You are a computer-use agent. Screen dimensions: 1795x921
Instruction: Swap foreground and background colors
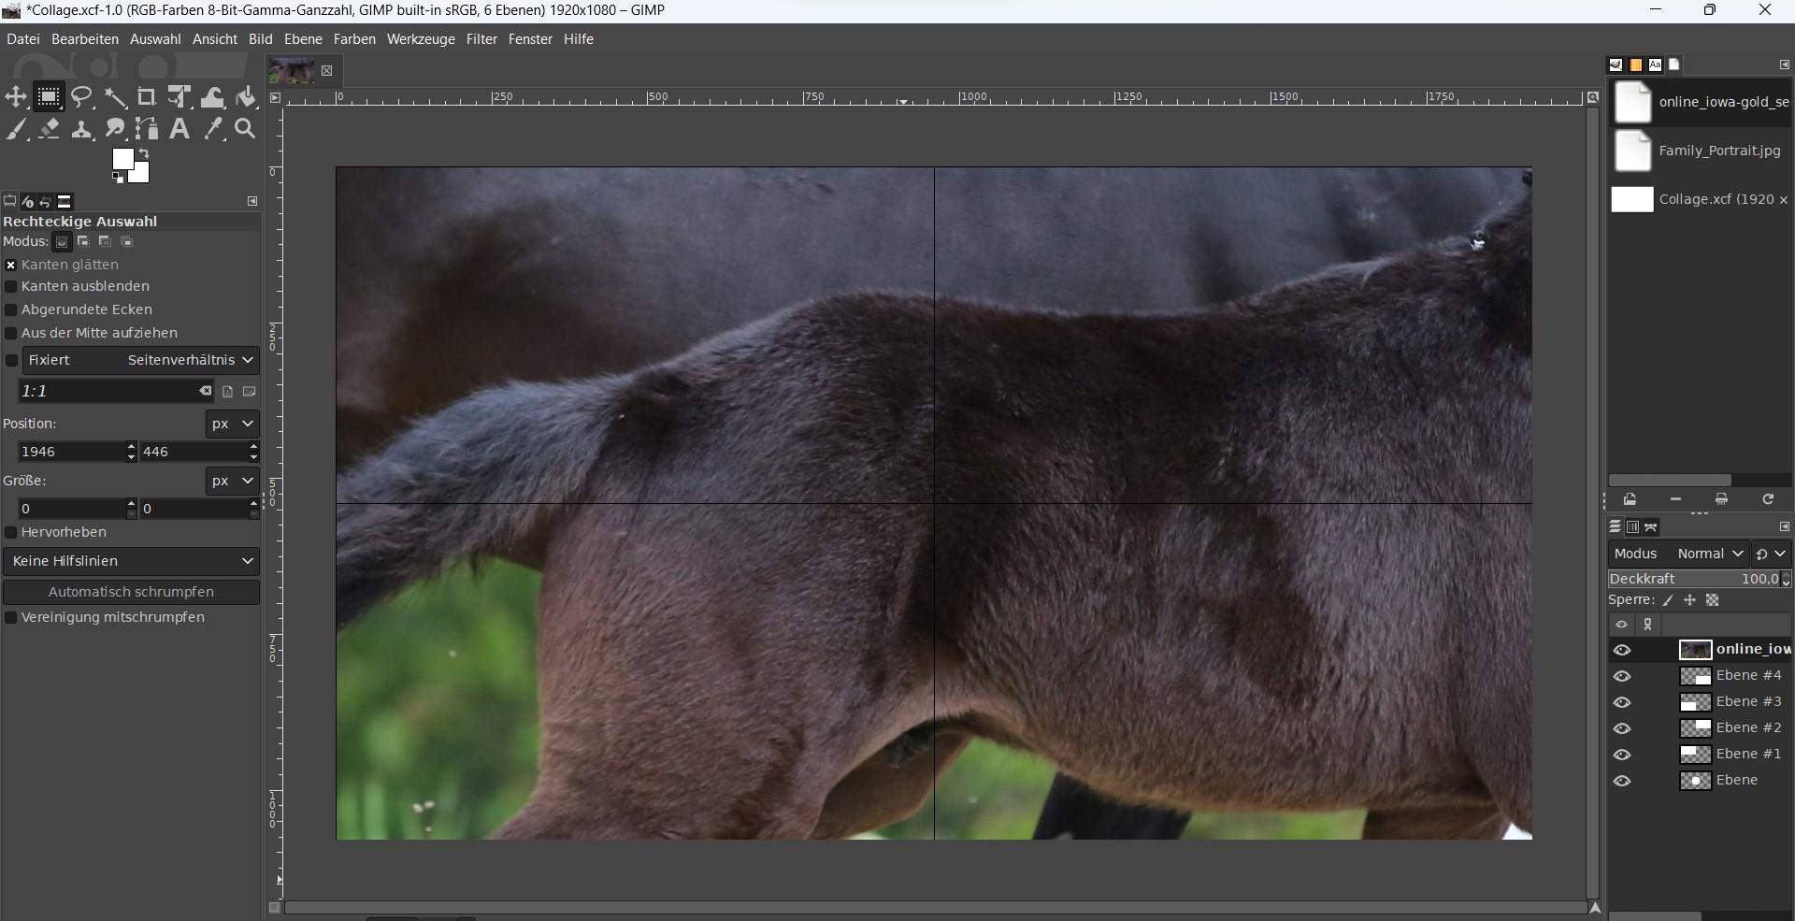(x=144, y=152)
